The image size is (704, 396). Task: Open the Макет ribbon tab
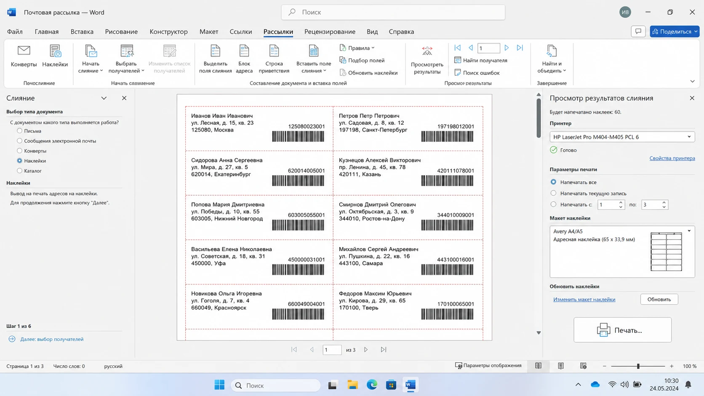tap(209, 32)
